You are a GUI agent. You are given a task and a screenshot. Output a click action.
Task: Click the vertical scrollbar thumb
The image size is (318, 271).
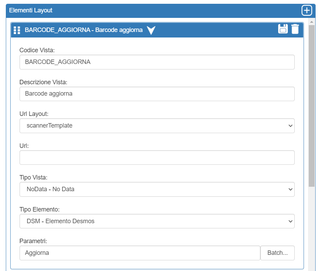pyautogui.click(x=311, y=103)
